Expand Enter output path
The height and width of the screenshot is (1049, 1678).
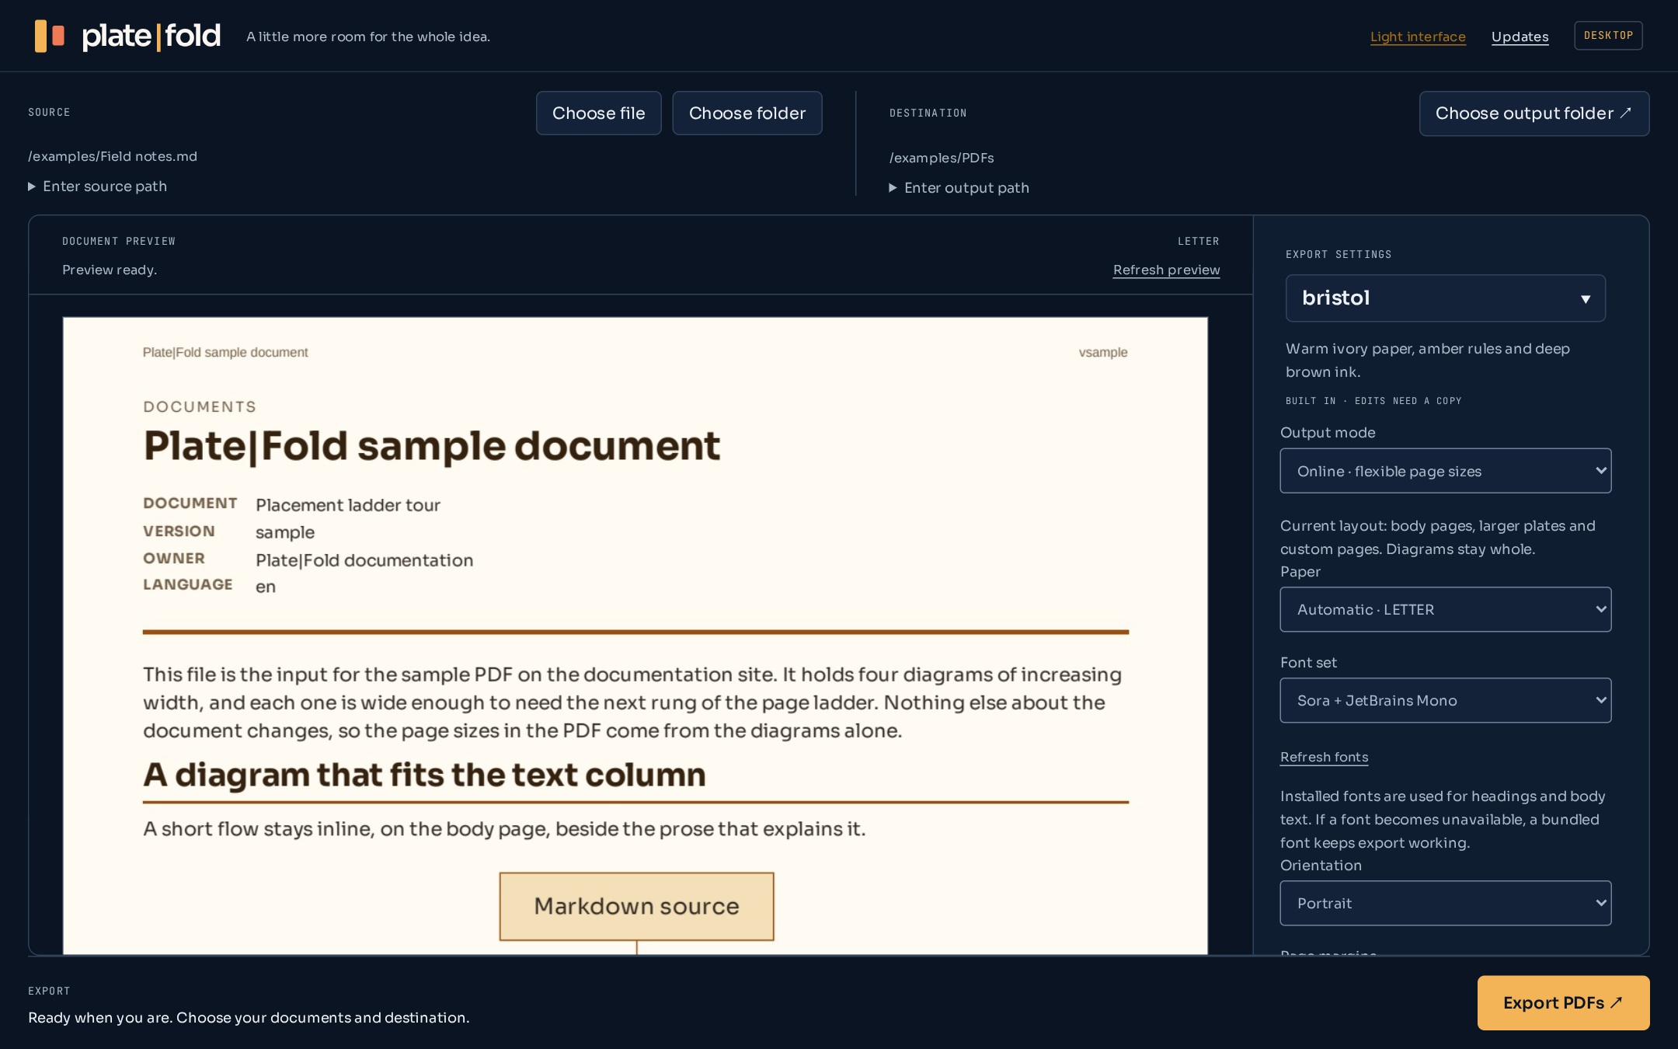pos(959,188)
